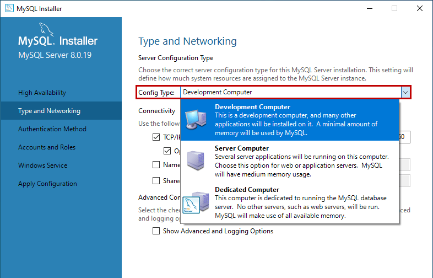Image resolution: width=433 pixels, height=278 pixels.
Task: Click the Development Computer monitor icon
Action: pos(196,120)
